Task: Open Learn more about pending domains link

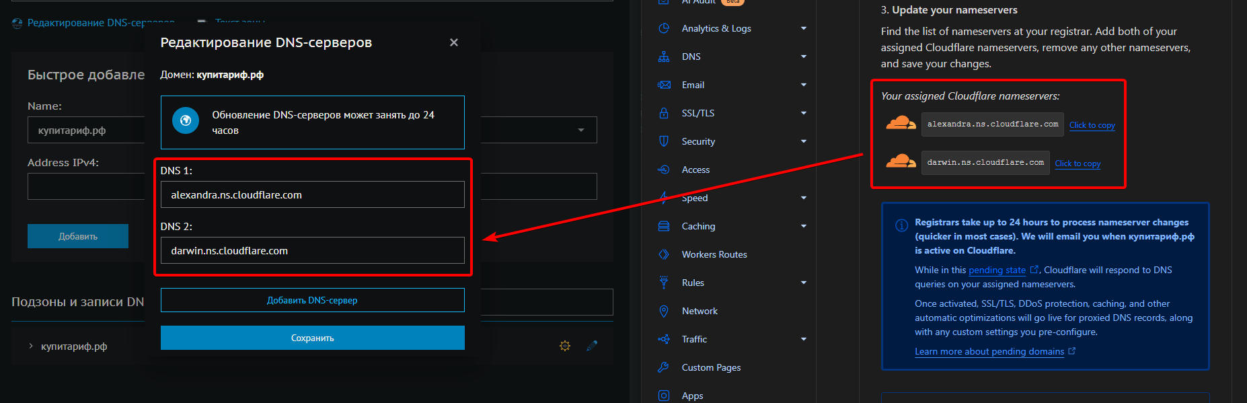Action: [x=989, y=351]
